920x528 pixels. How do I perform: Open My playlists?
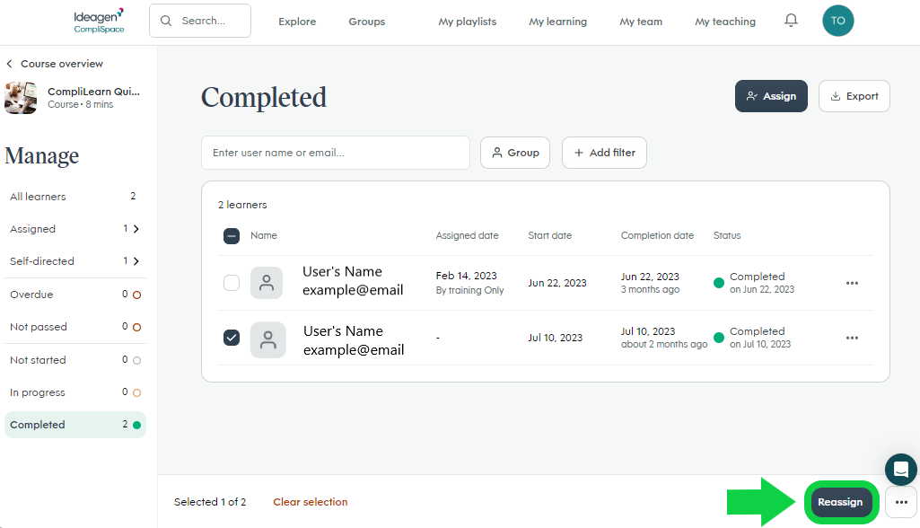click(467, 22)
